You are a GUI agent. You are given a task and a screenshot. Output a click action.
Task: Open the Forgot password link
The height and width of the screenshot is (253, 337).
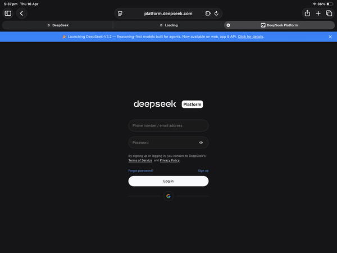pyautogui.click(x=140, y=170)
